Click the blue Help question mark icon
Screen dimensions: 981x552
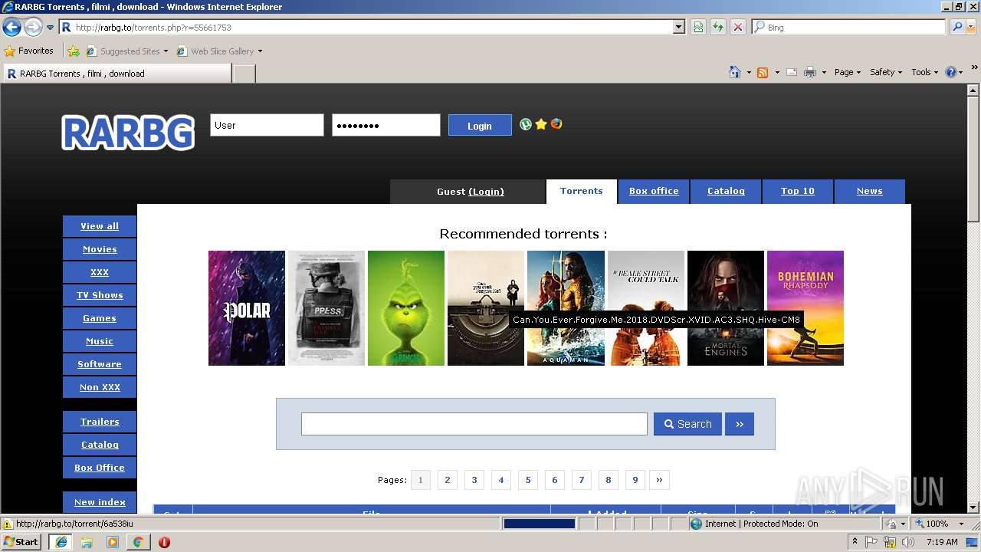tap(951, 72)
